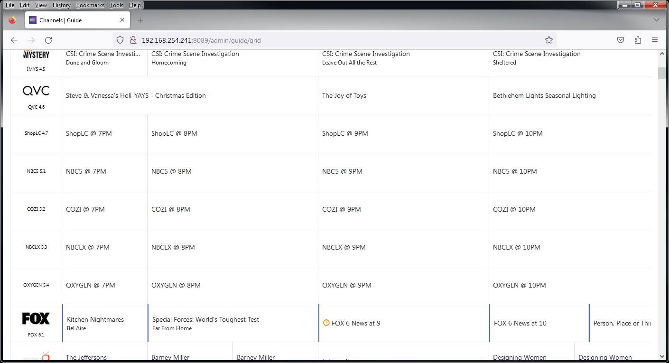Image resolution: width=669 pixels, height=363 pixels.
Task: Click the connection not secure lock icon
Action: click(x=133, y=40)
